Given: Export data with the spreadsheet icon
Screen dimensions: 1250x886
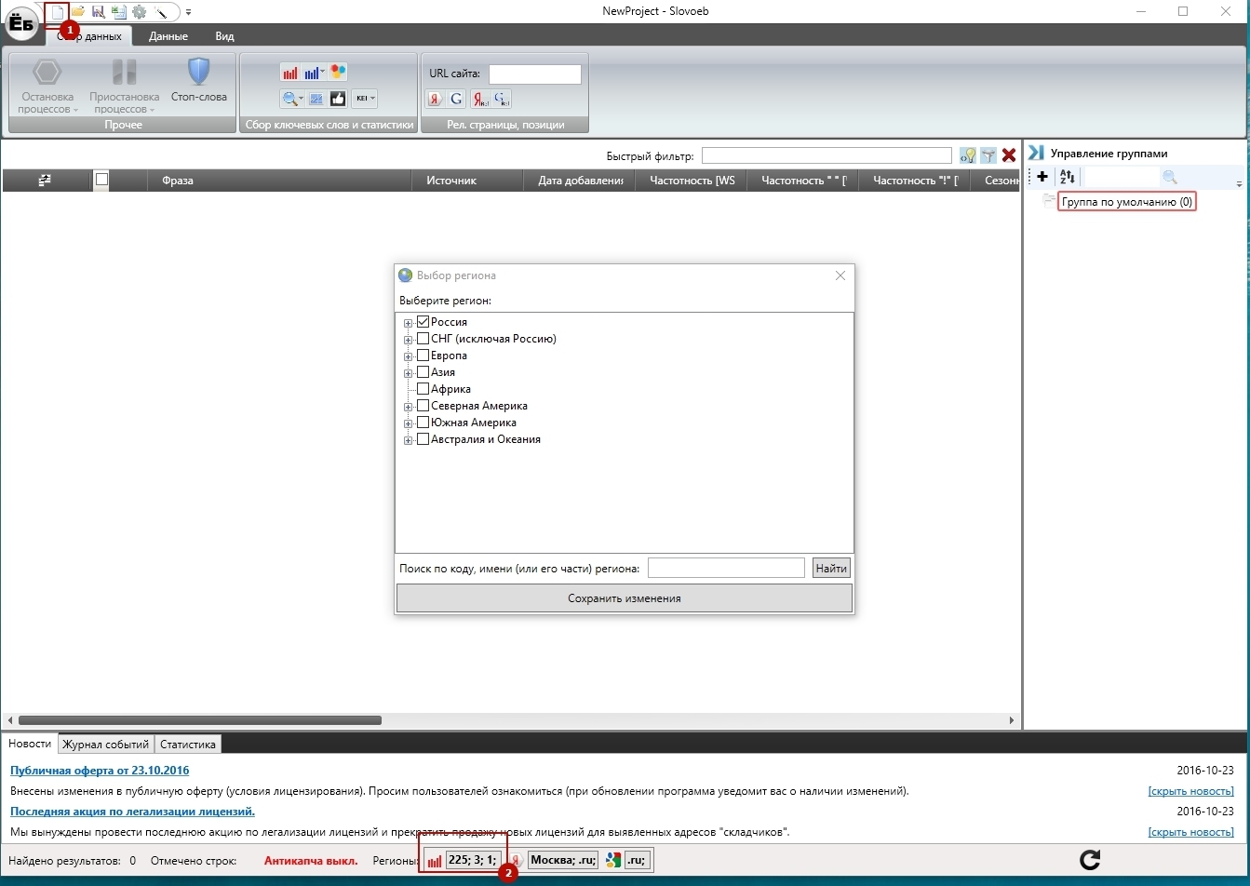Looking at the screenshot, I should [118, 12].
